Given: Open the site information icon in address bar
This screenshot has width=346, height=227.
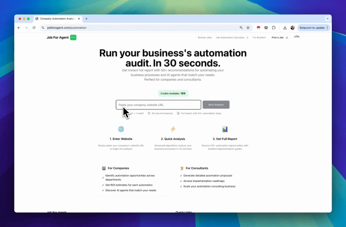Looking at the screenshot, I should click(x=43, y=28).
